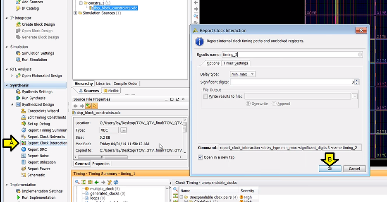Open Properties tab in Source File Properties
Screen dimensions: 387x202
pos(101,164)
